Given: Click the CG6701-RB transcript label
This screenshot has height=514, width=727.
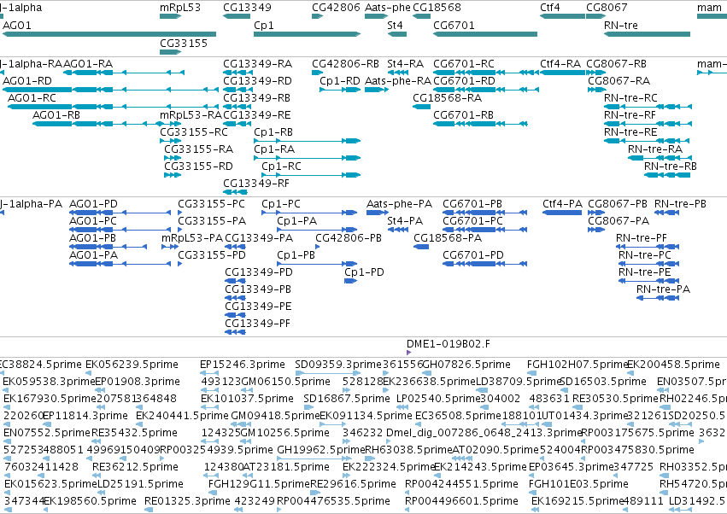Looking at the screenshot, I should pyautogui.click(x=463, y=115).
